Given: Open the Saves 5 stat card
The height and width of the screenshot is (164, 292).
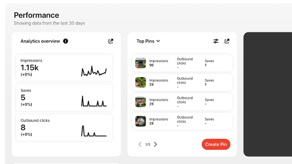Looking at the screenshot, I should (64, 98).
